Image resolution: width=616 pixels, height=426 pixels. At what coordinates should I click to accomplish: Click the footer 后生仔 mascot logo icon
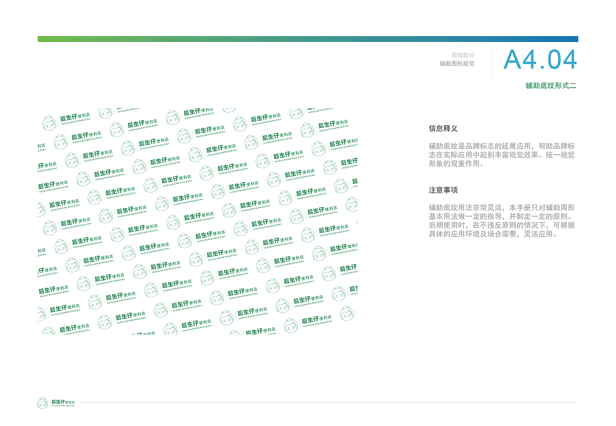[43, 403]
